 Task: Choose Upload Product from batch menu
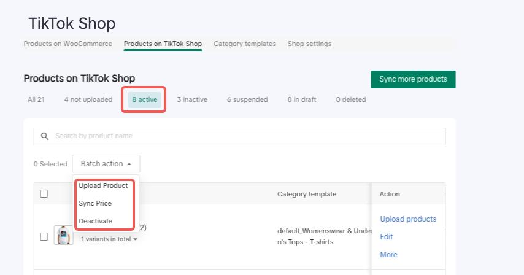[103, 185]
